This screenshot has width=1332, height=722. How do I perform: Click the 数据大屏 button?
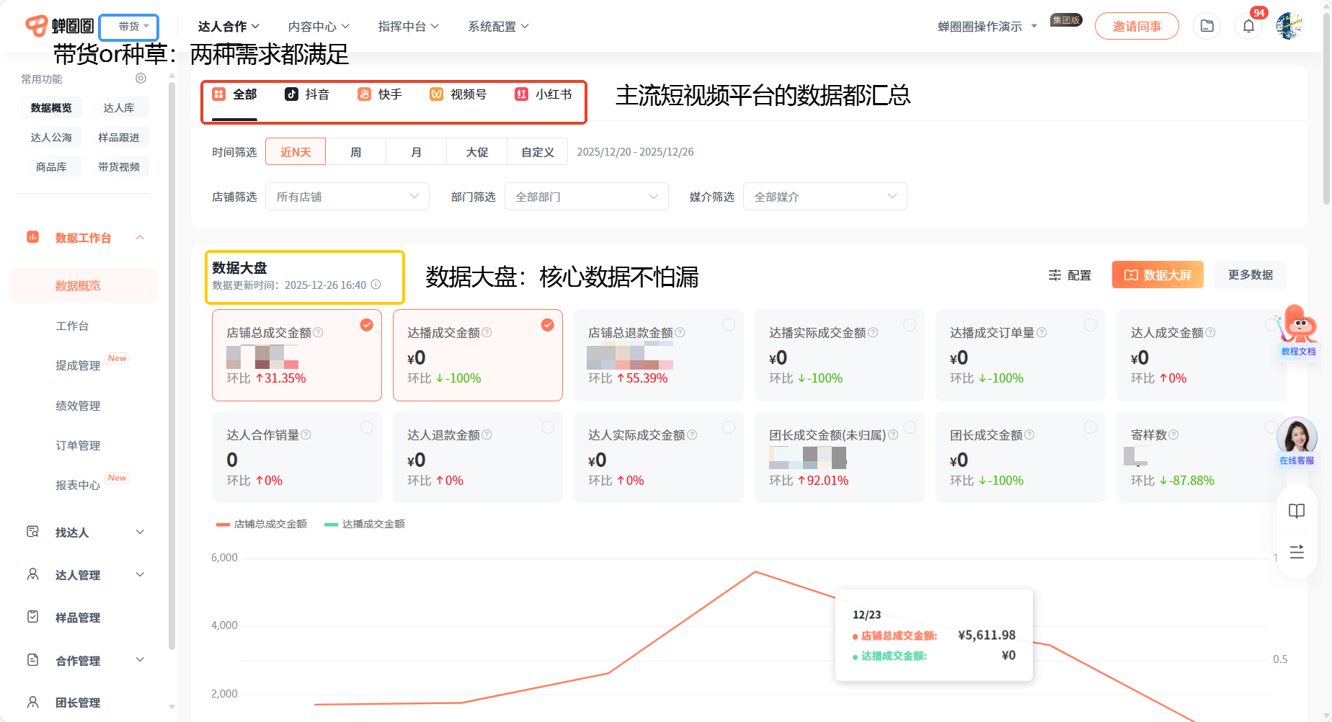tap(1157, 275)
